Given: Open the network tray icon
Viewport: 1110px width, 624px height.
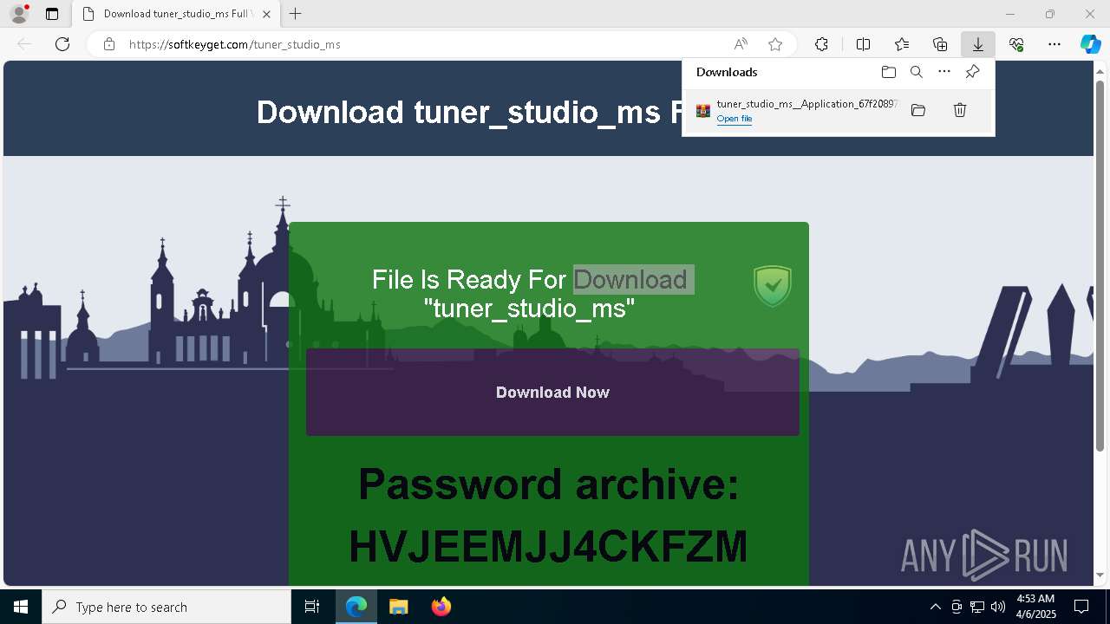Looking at the screenshot, I should coord(977,607).
